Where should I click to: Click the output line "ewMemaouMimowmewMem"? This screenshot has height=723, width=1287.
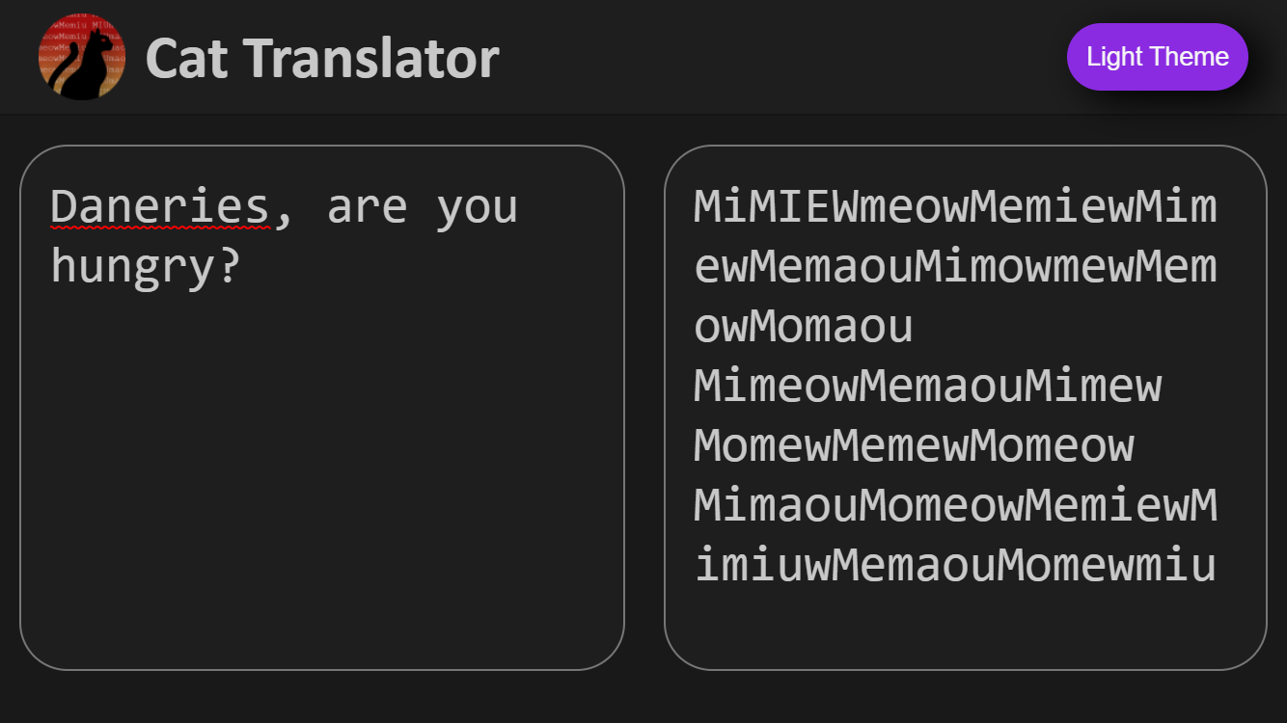point(954,267)
